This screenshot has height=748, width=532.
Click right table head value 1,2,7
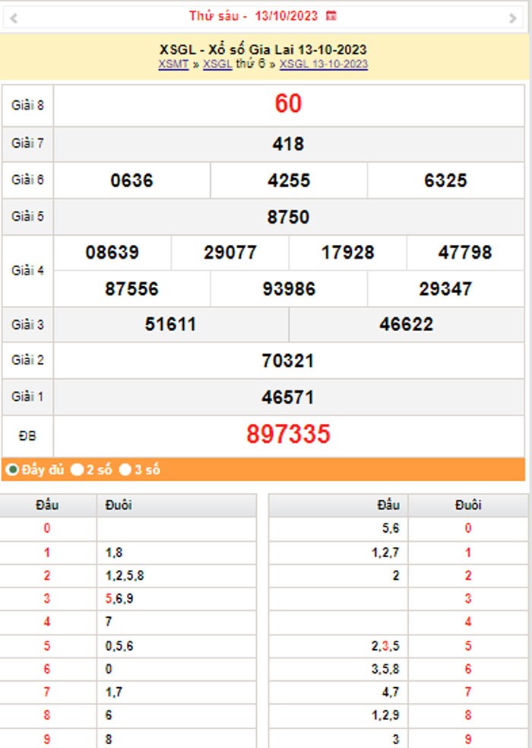[385, 552]
